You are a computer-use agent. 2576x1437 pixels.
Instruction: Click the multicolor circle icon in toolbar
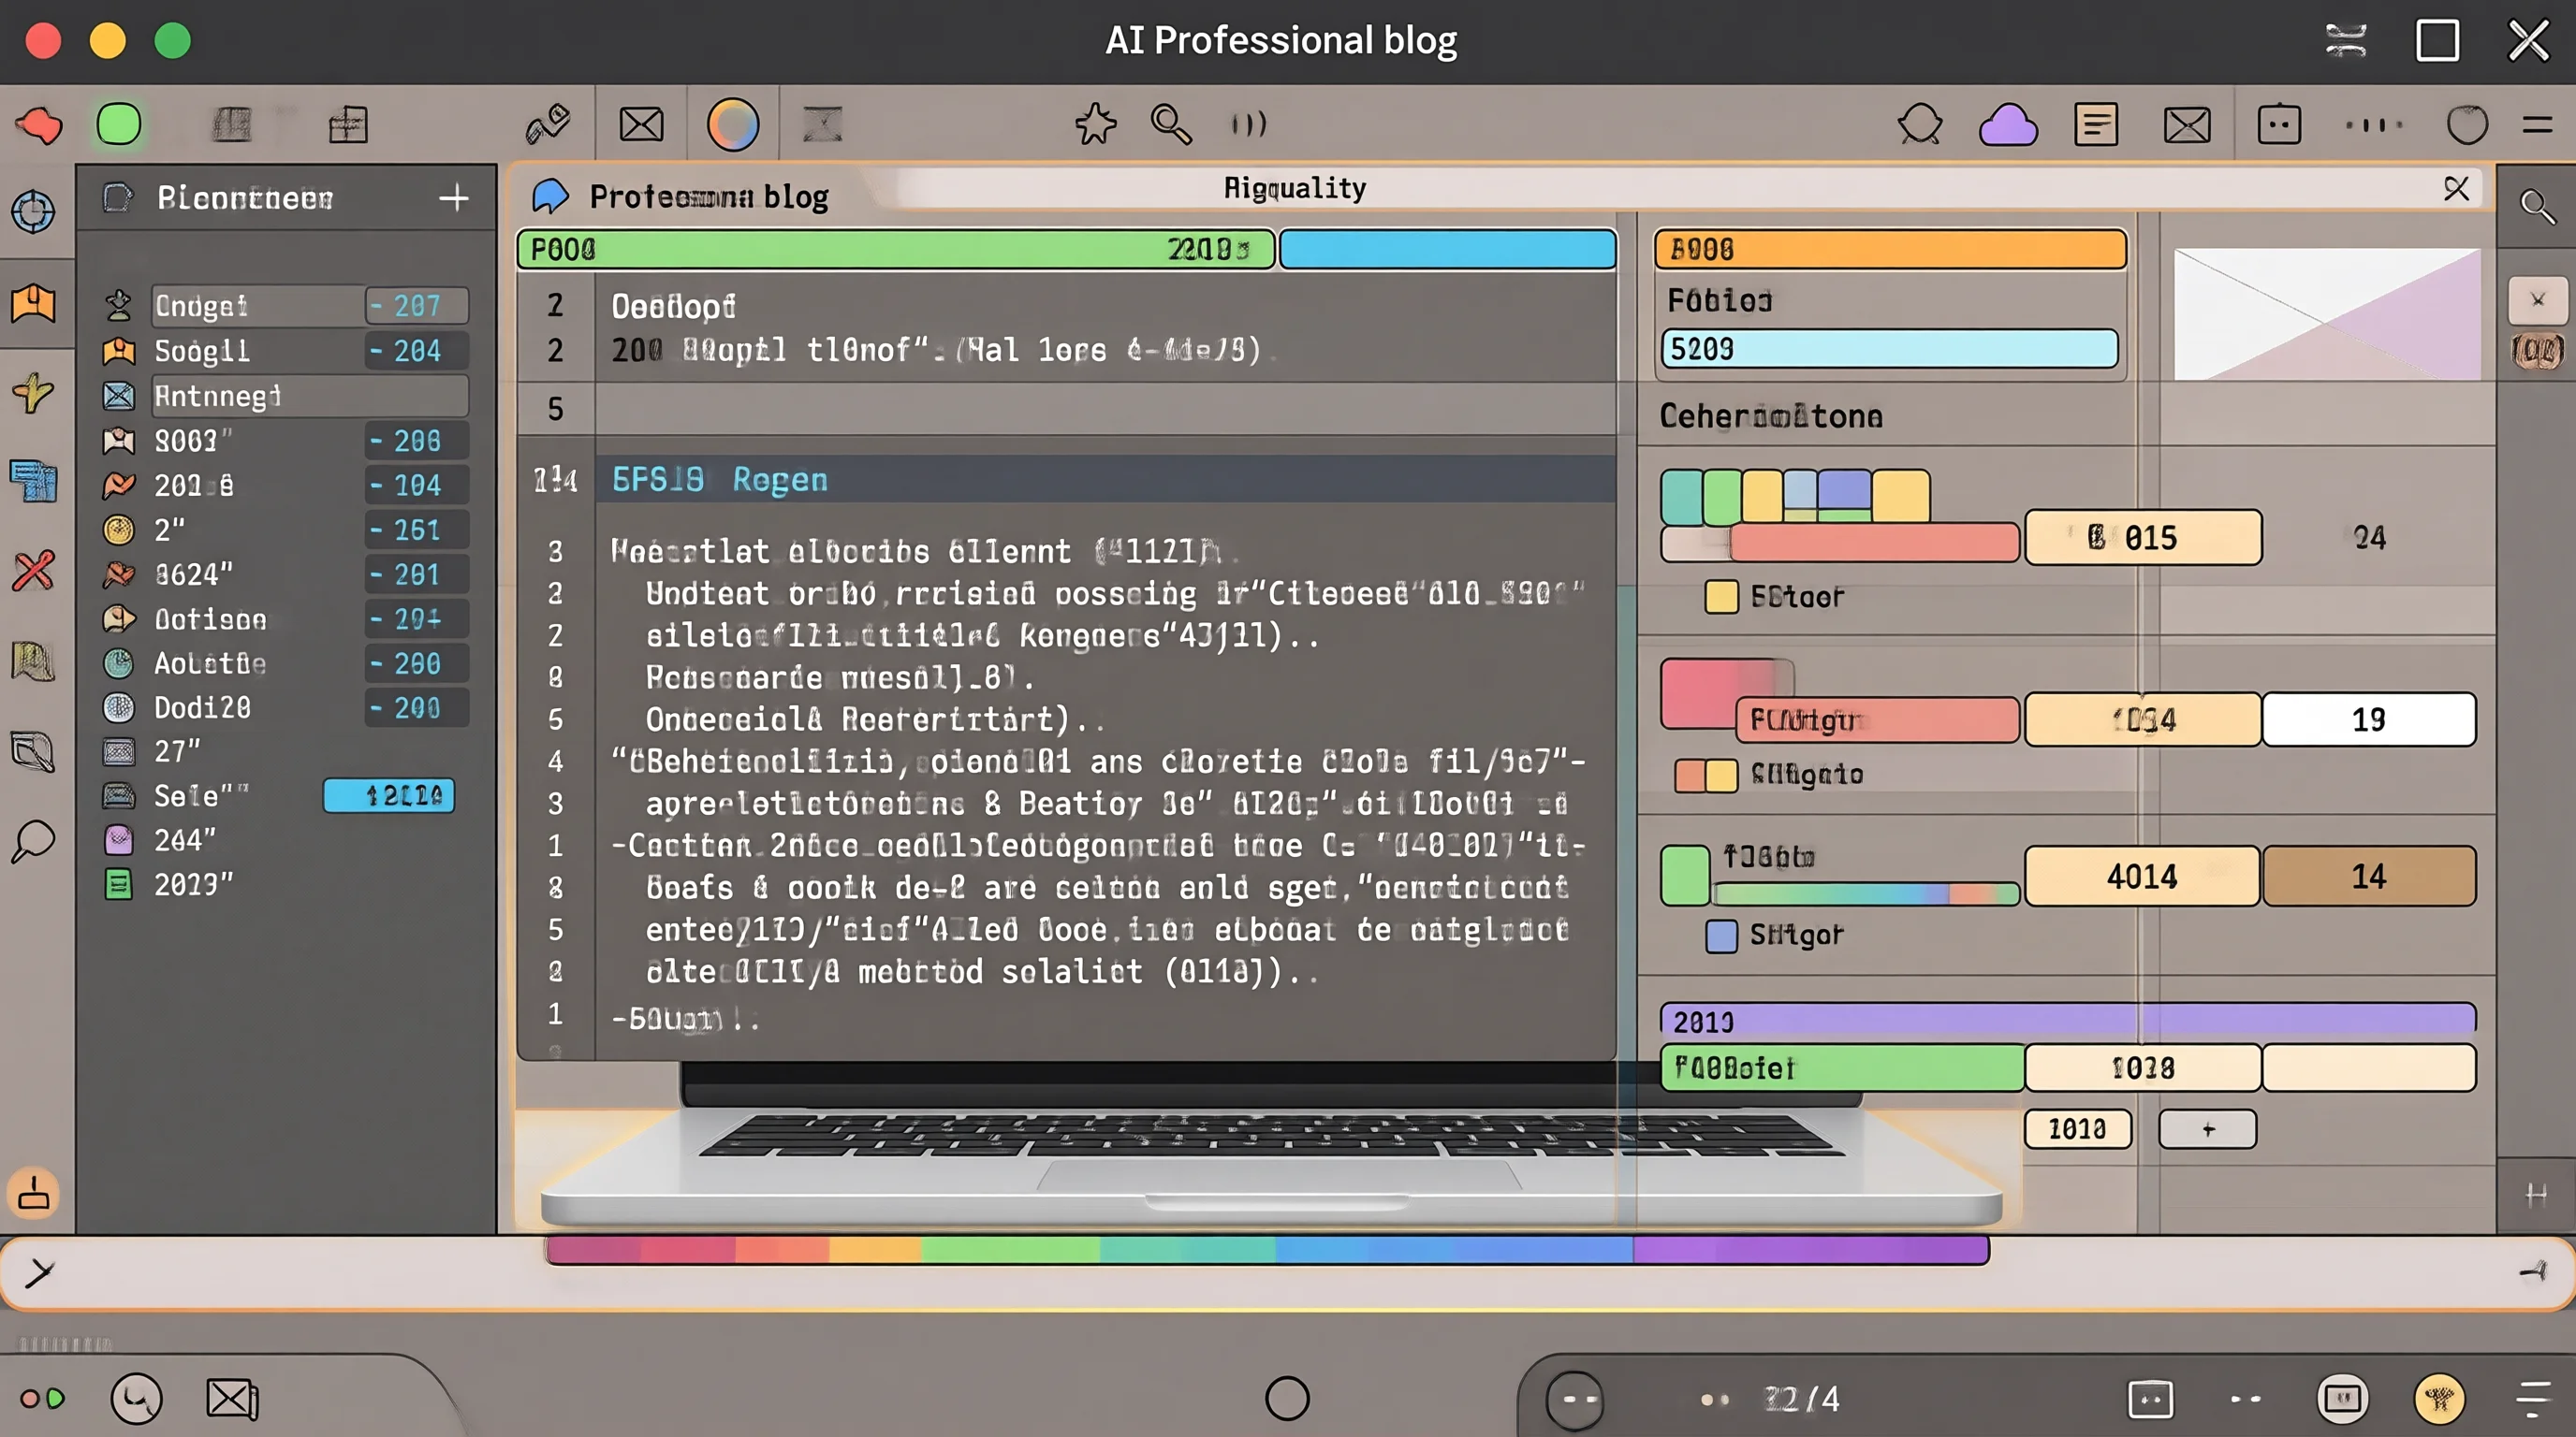[x=733, y=125]
